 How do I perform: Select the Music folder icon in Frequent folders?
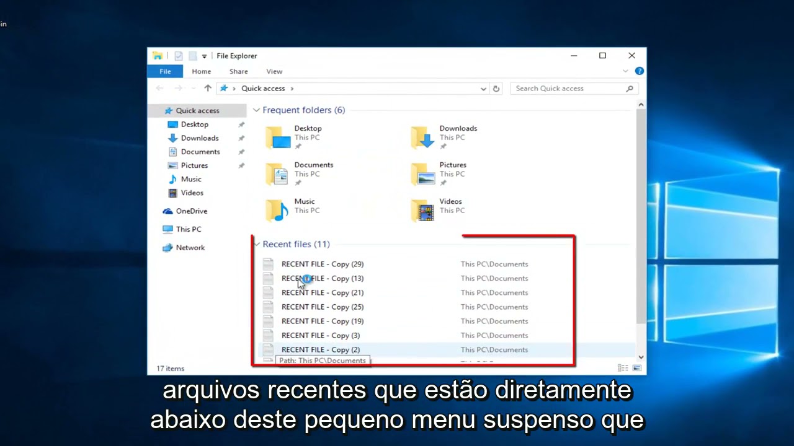pos(278,211)
